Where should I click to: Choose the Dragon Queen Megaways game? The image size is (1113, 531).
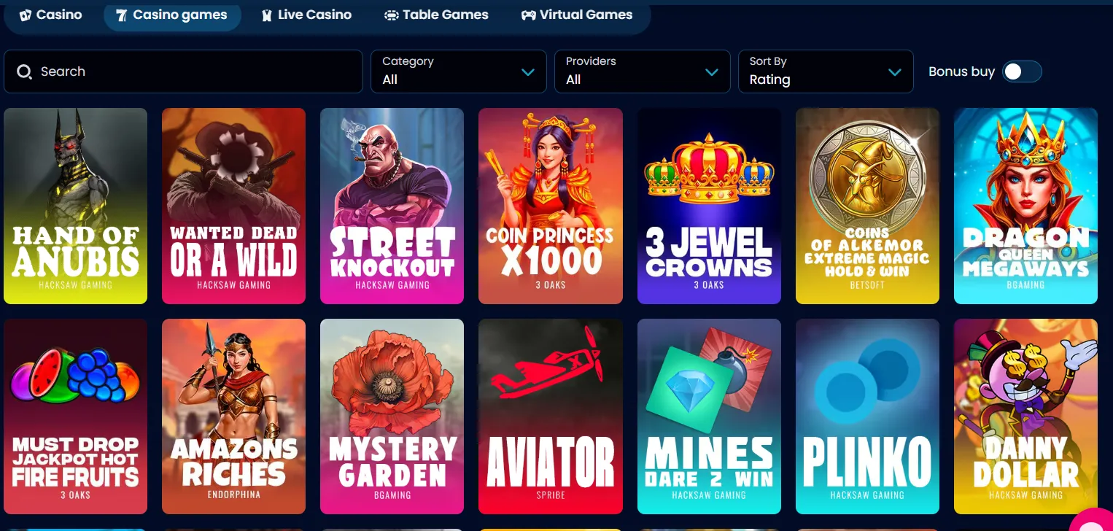(x=1025, y=206)
